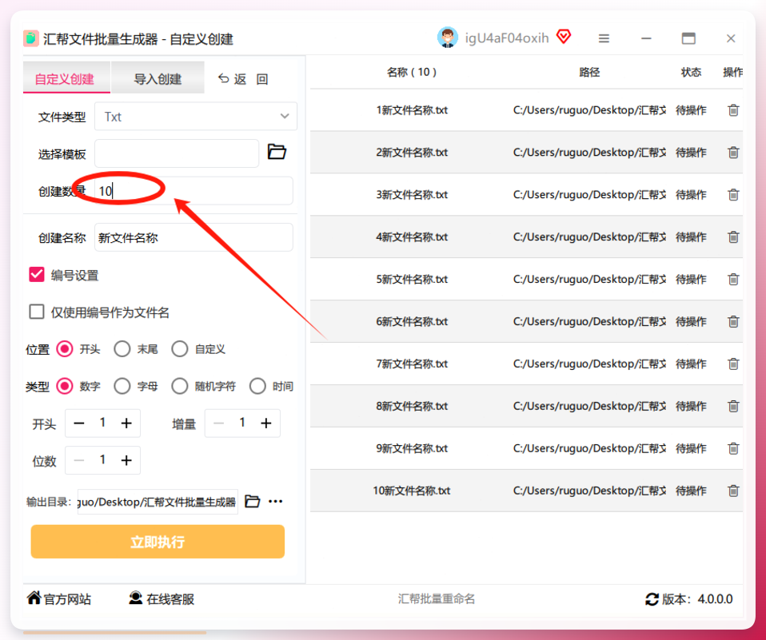
Task: Click the 返回 back button
Action: point(243,79)
